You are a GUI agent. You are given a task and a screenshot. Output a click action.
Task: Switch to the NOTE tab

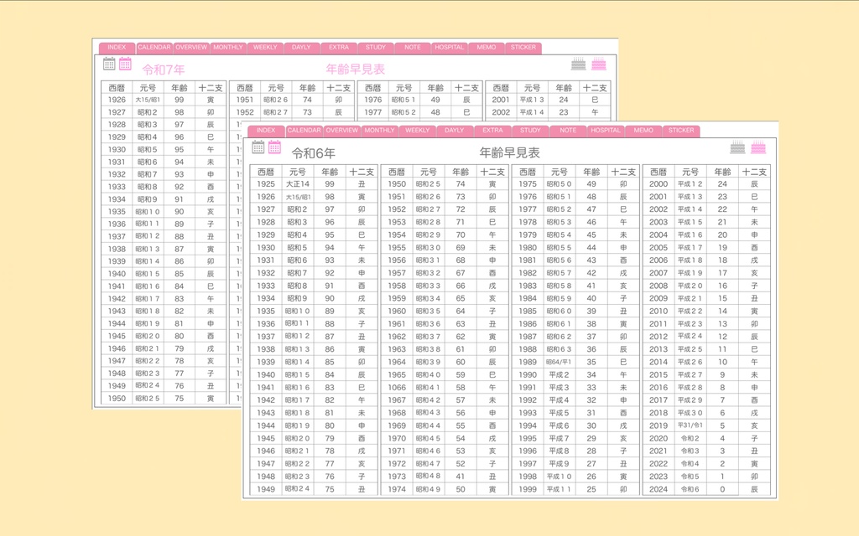tap(567, 131)
